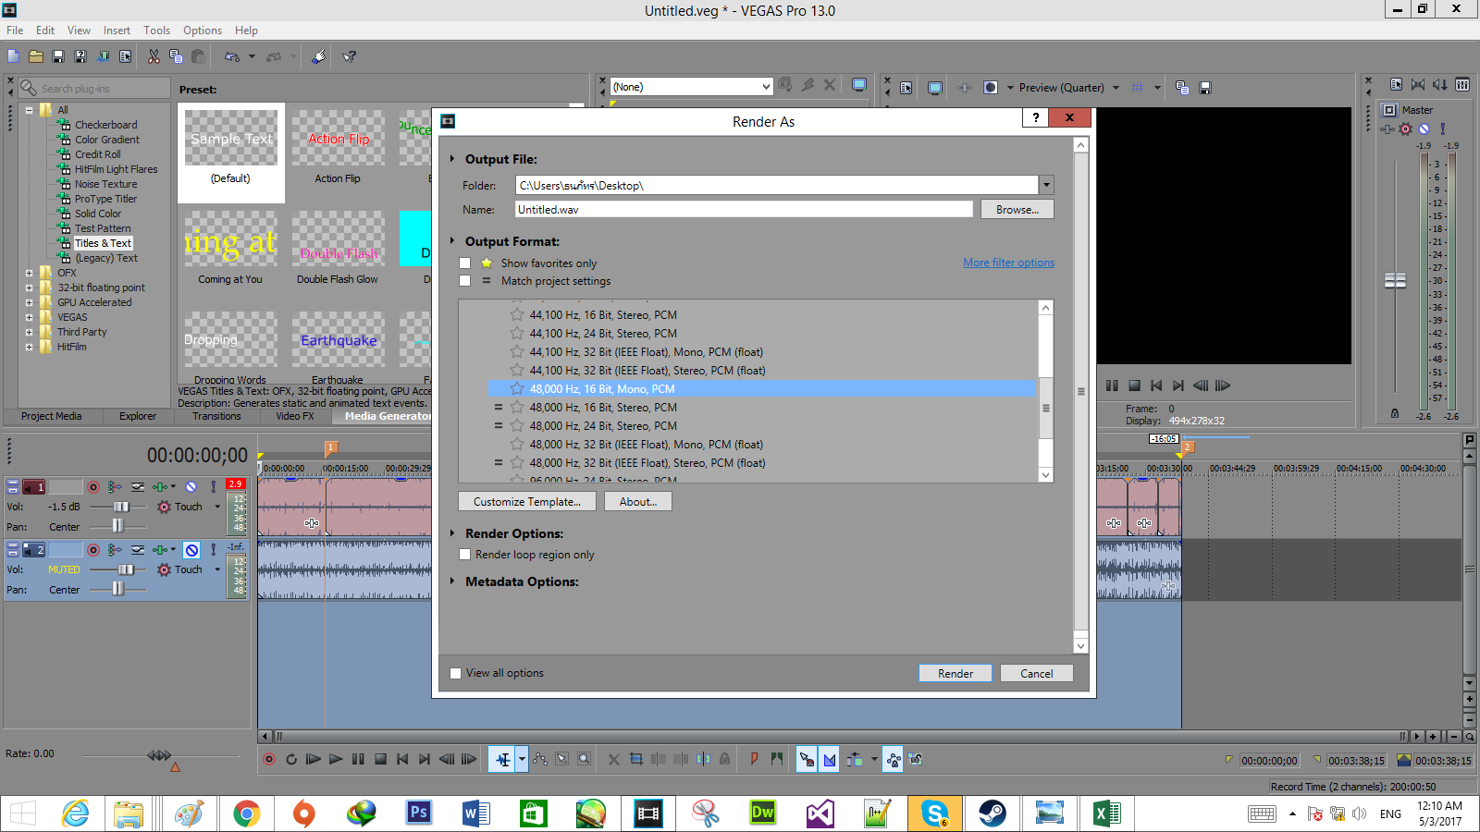This screenshot has height=832, width=1480.
Task: Click the Open project folder icon
Action: (36, 56)
